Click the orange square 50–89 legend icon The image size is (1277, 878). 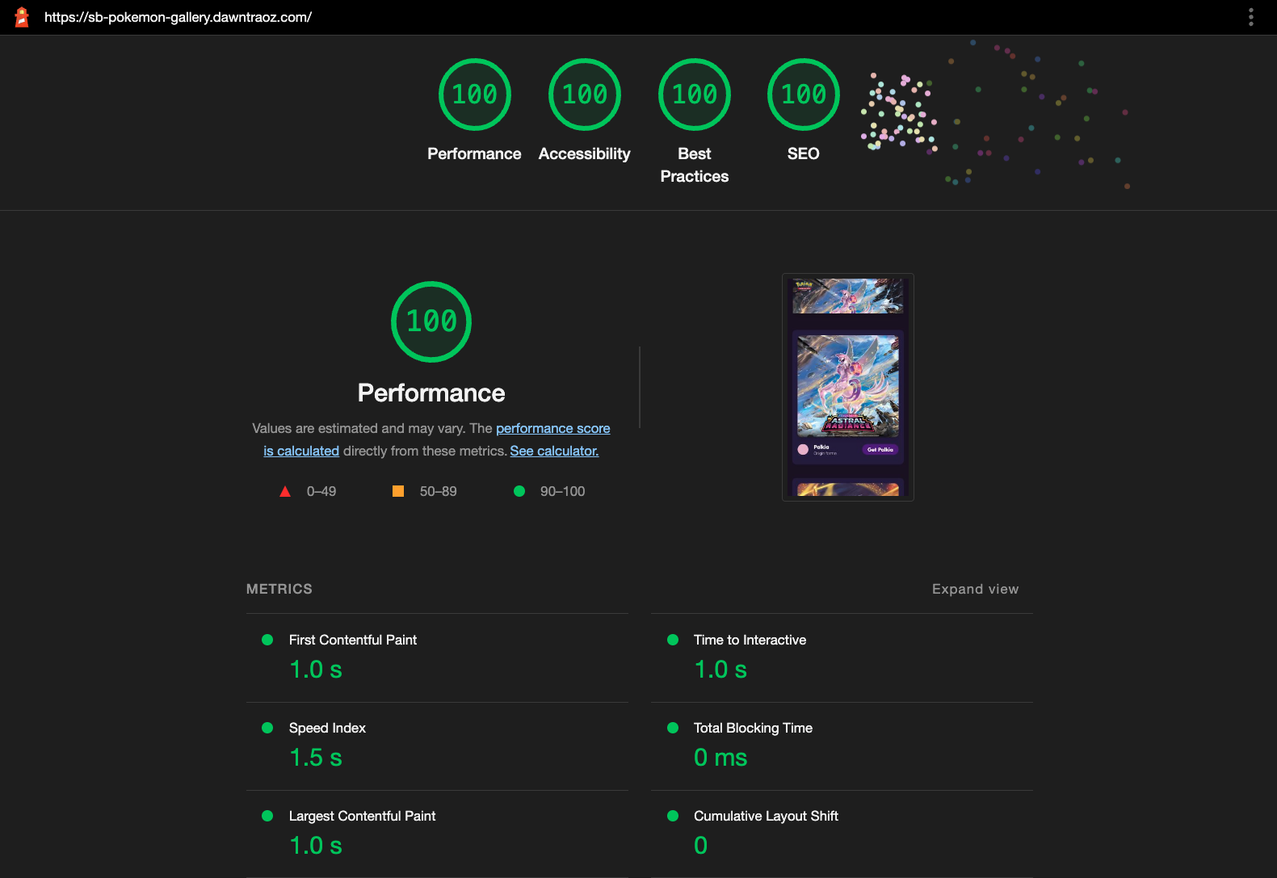click(398, 491)
